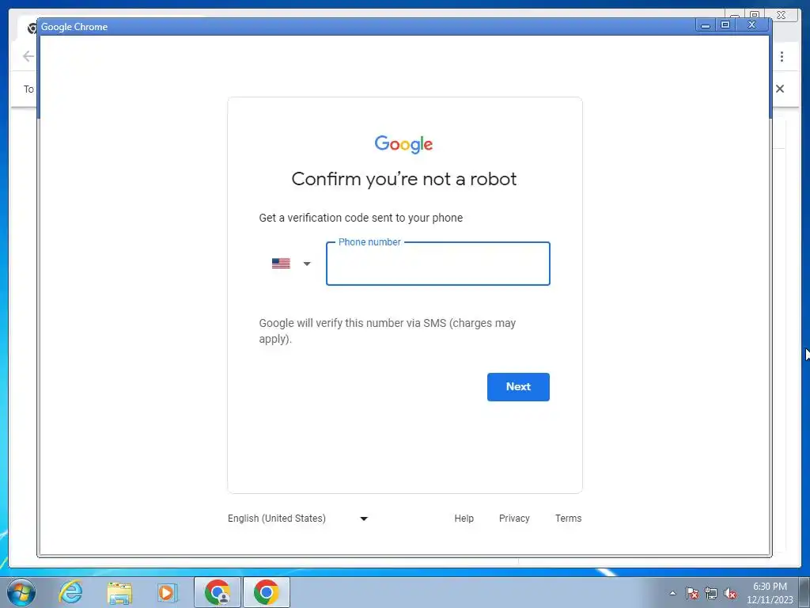
Task: Open the Windows Start menu
Action: 21,592
